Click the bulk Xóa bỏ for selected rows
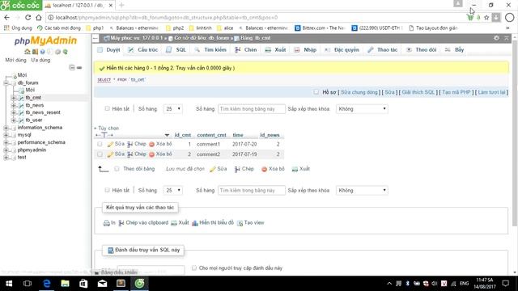This screenshot has width=518, height=291. coord(273,169)
